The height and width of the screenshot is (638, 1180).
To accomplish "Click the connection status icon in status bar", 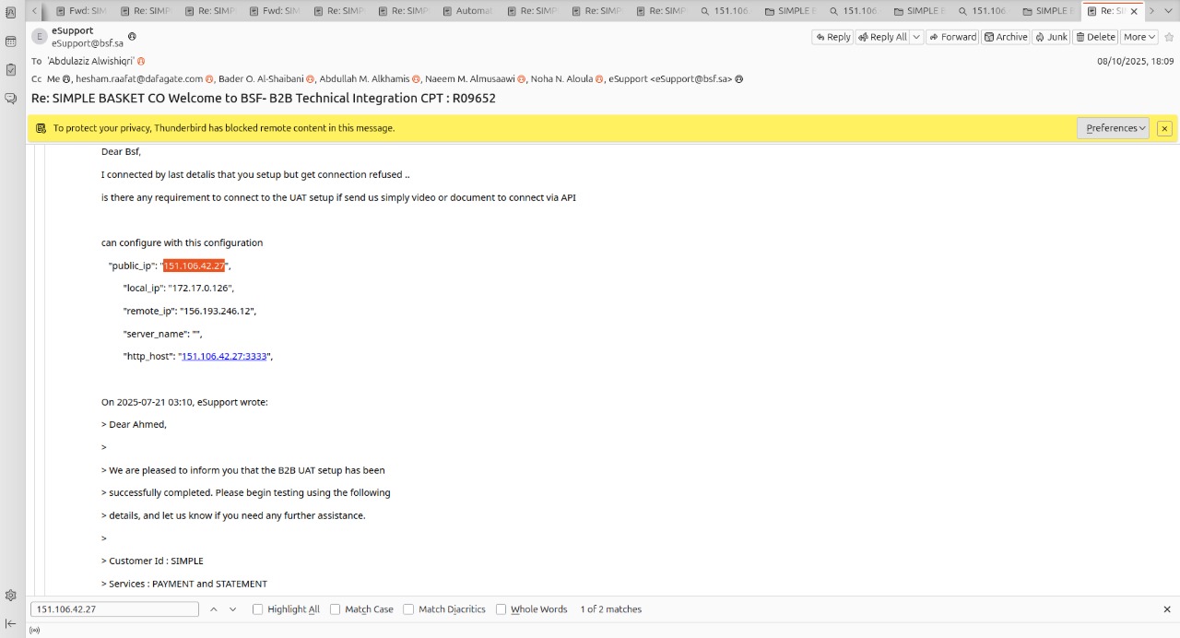I will point(35,631).
